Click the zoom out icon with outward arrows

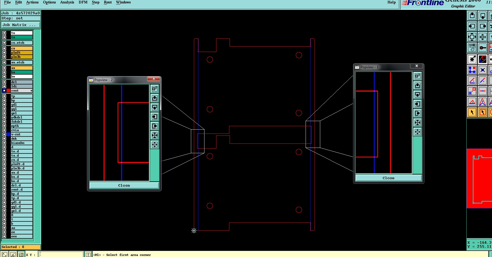[x=483, y=37]
